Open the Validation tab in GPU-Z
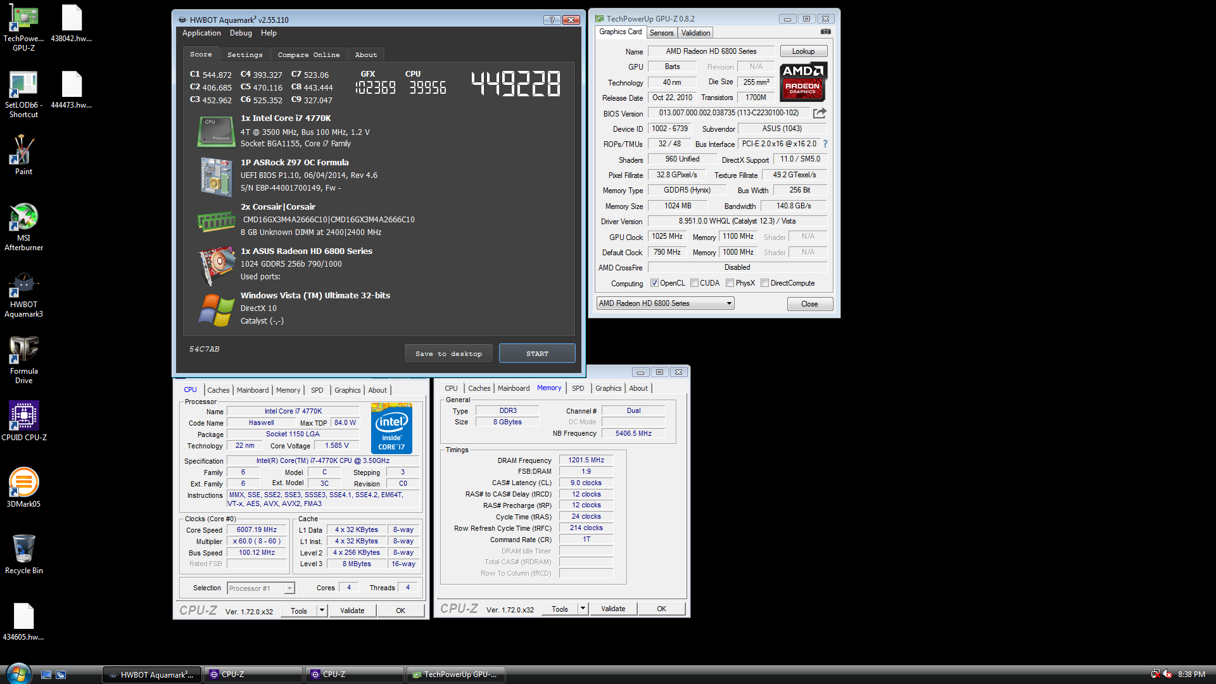 pyautogui.click(x=695, y=32)
